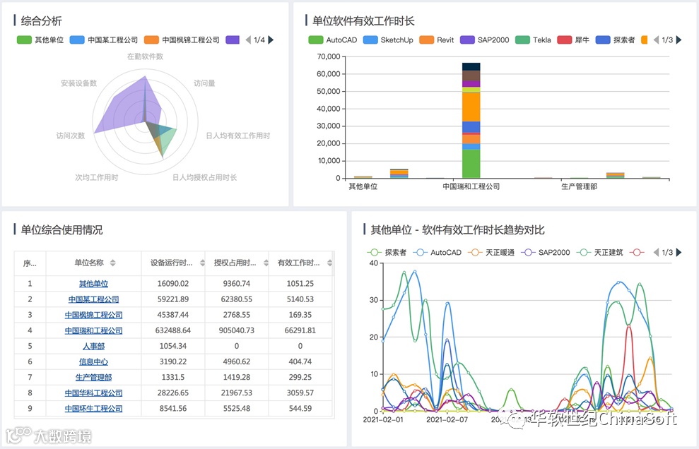This screenshot has width=699, height=449.
Task: Sort table by 授权占用时 column icon
Action: tap(266, 263)
